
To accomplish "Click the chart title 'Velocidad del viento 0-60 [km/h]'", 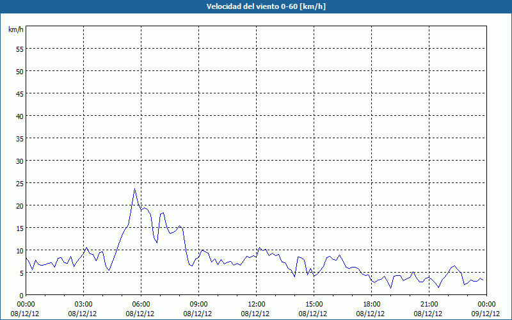I will pos(266,6).
